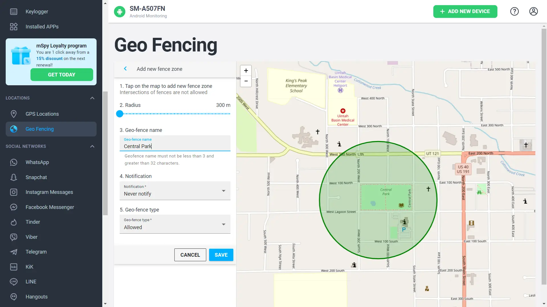Image resolution: width=547 pixels, height=307 pixels.
Task: Select Geo Fencing menu item
Action: click(x=51, y=129)
